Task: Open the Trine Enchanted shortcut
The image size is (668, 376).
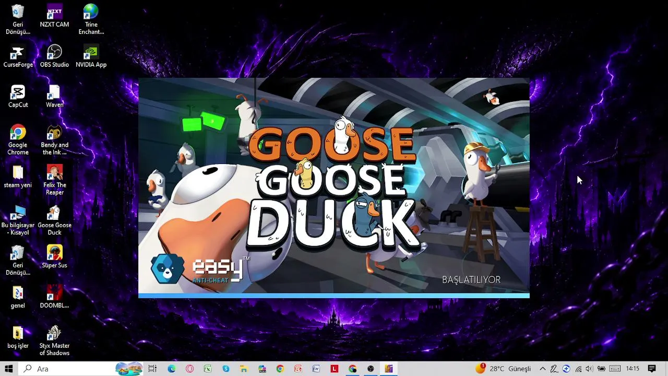Action: pyautogui.click(x=91, y=19)
